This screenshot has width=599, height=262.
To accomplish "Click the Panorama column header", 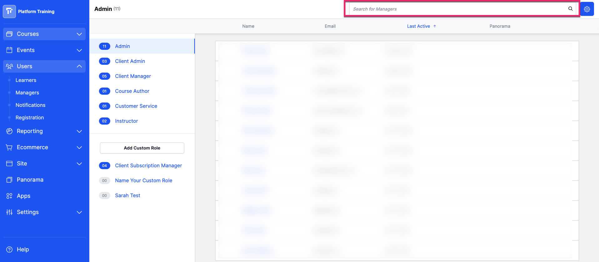I will [500, 26].
